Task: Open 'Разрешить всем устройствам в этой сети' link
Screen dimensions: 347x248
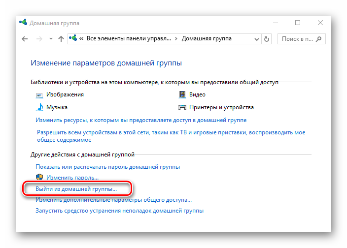Action: pyautogui.click(x=171, y=136)
